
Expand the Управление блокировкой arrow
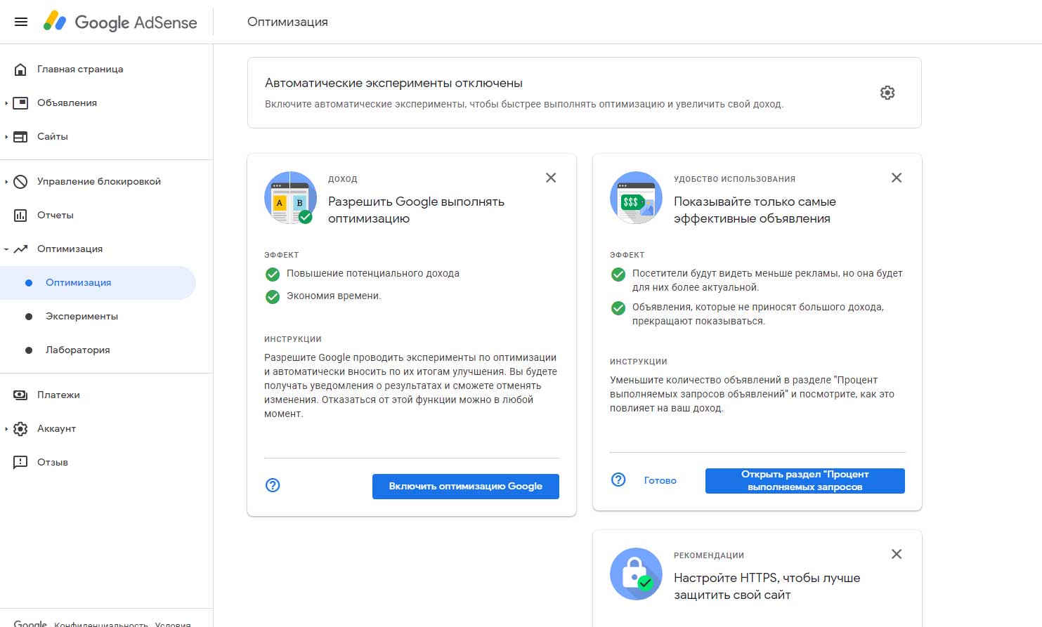click(6, 182)
